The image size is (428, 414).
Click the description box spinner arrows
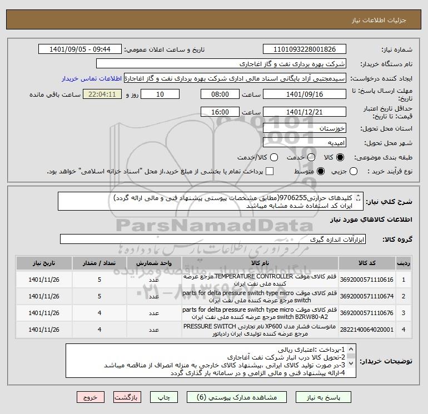point(359,198)
